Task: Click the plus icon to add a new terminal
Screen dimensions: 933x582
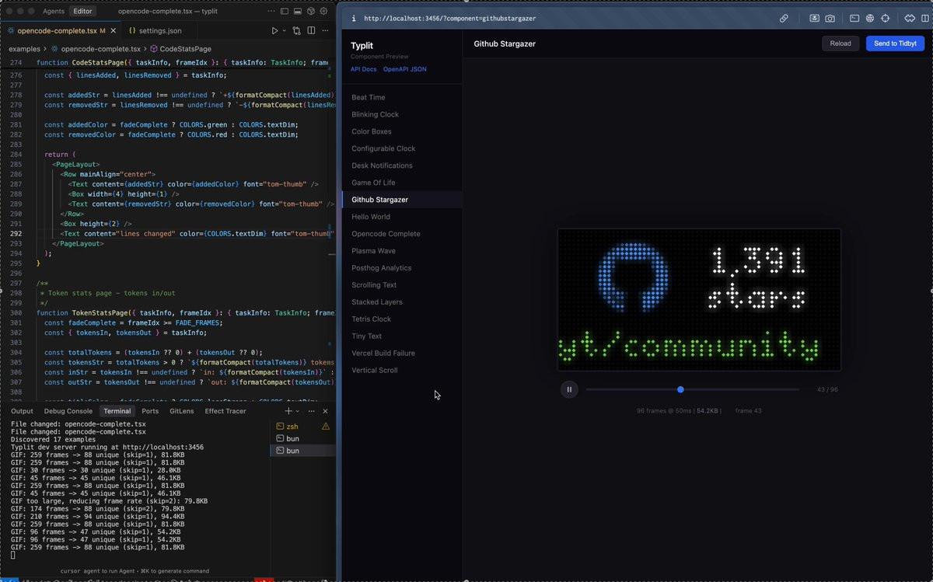Action: [x=288, y=411]
